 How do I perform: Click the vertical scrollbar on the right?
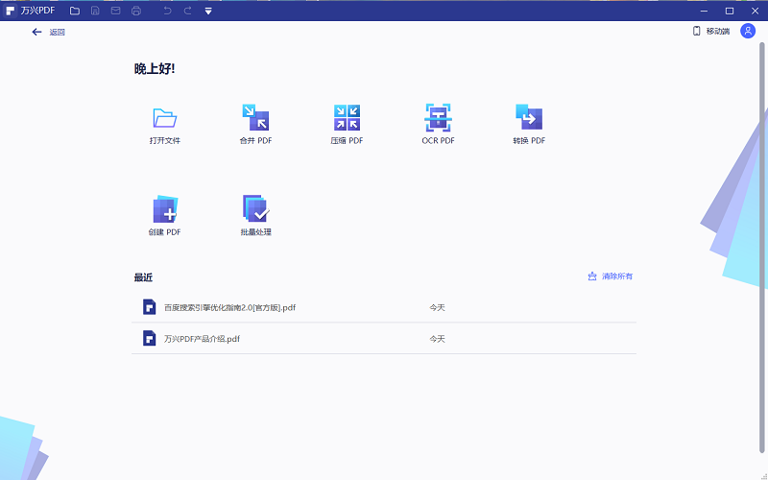(x=762, y=248)
